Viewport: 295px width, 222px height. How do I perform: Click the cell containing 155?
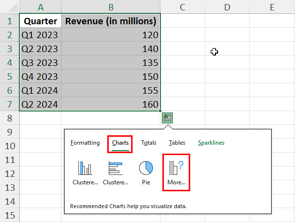(111, 90)
